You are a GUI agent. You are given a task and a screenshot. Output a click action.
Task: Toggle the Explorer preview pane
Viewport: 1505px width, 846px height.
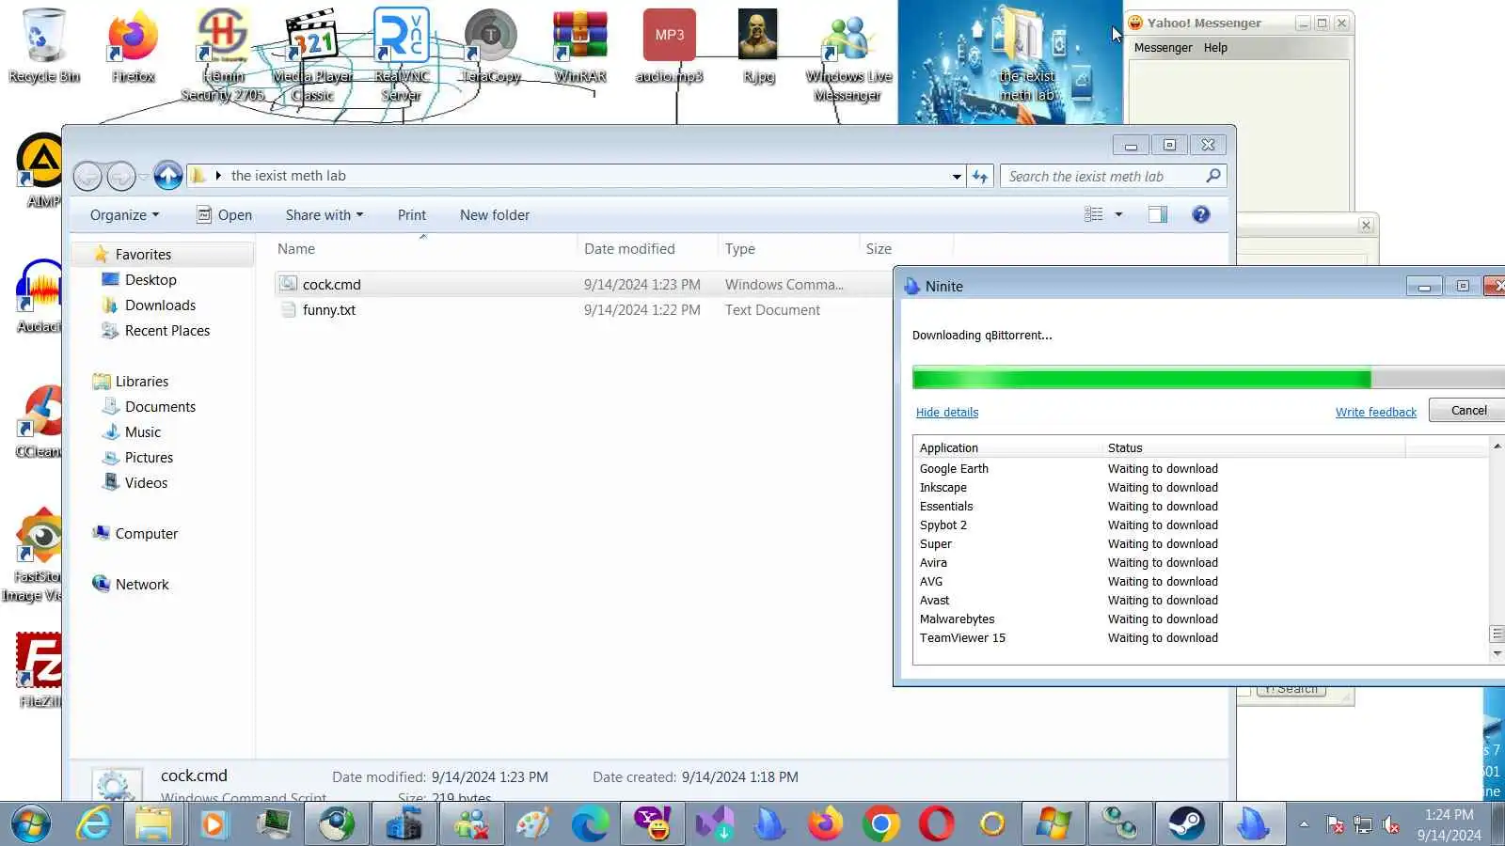pos(1158,214)
